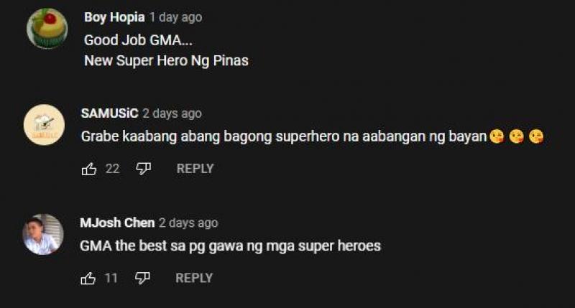Click the 22 likes count

tap(113, 169)
